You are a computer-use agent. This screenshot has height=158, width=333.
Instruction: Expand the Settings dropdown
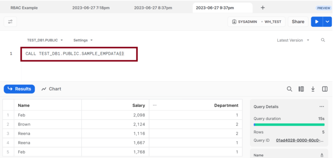pyautogui.click(x=83, y=40)
